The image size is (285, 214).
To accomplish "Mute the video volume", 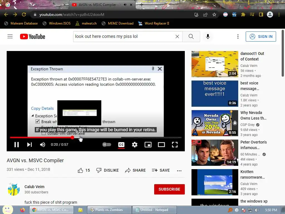I will [43, 145].
